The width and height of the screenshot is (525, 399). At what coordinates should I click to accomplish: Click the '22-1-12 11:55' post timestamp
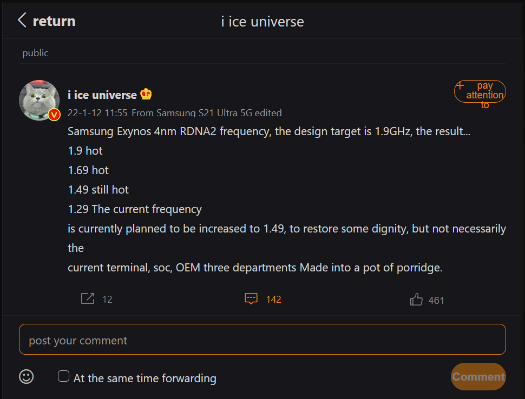97,113
